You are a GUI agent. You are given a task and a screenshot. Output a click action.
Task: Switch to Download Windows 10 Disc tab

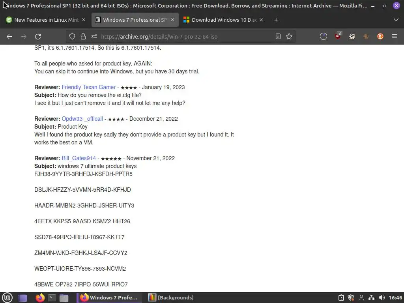[x=224, y=20]
